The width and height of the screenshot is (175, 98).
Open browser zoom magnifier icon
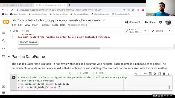[x=124, y=10]
